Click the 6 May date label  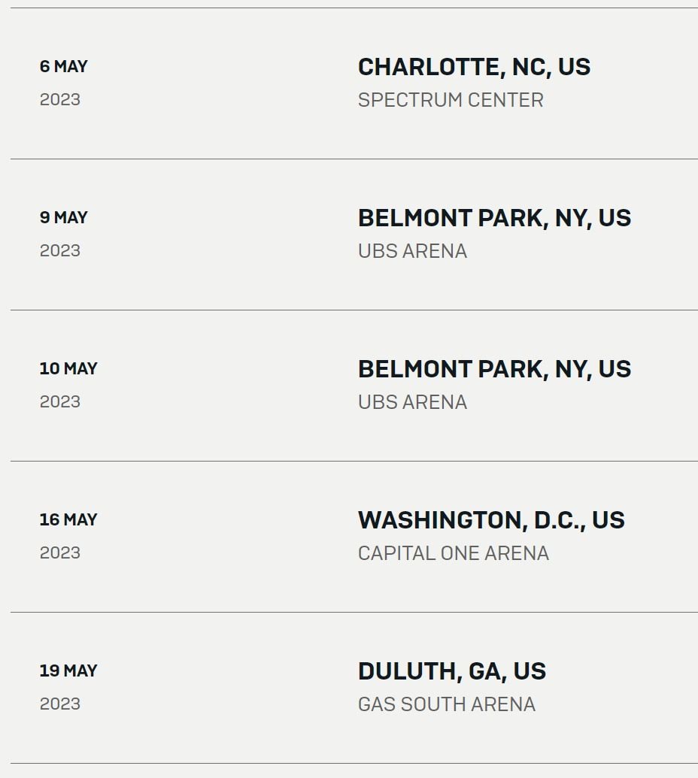(x=63, y=66)
